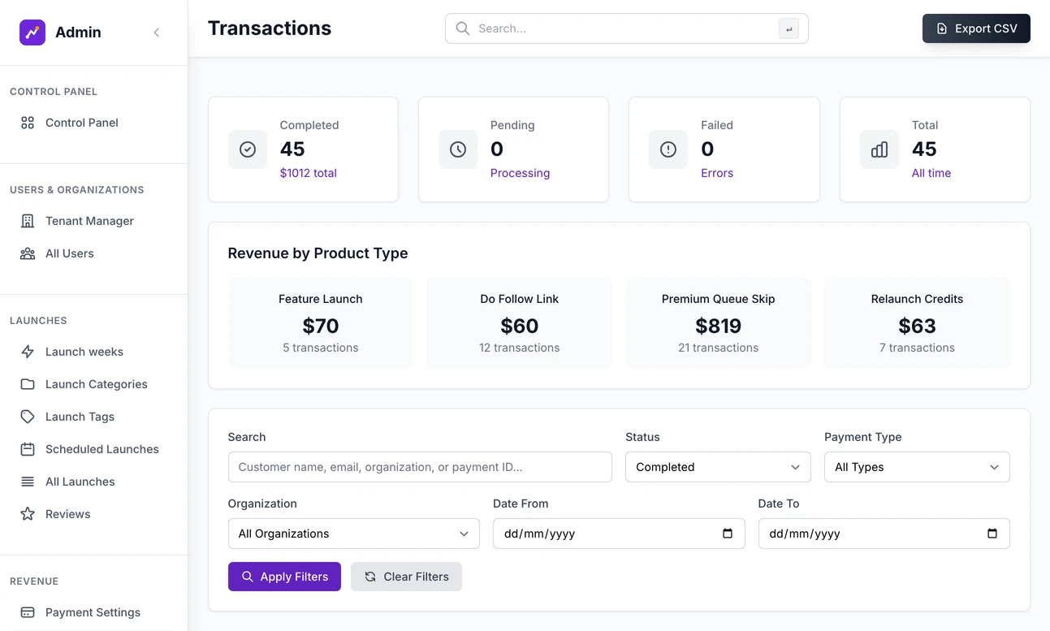Screen dimensions: 1050x631
Task: Click the Pending clock icon
Action: pos(458,149)
